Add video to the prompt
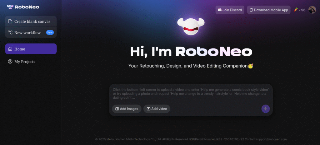The height and width of the screenshot is (145, 320). coord(157,109)
